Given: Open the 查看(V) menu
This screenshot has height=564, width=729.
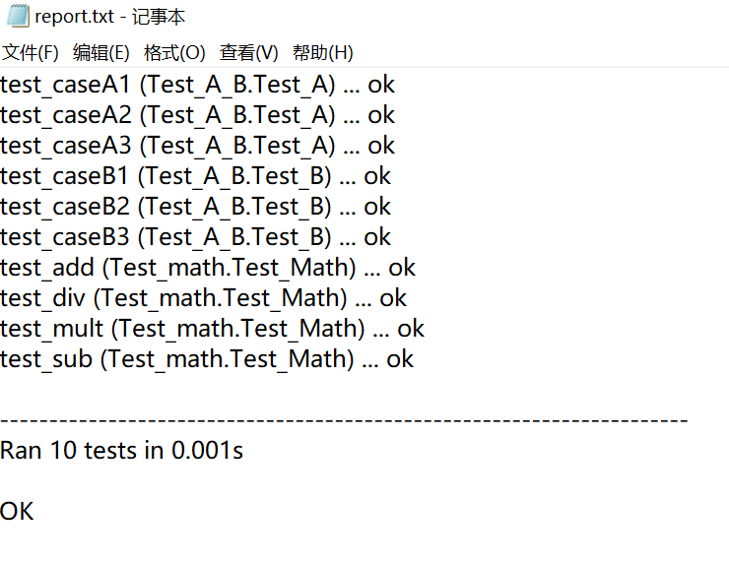Looking at the screenshot, I should click(248, 52).
